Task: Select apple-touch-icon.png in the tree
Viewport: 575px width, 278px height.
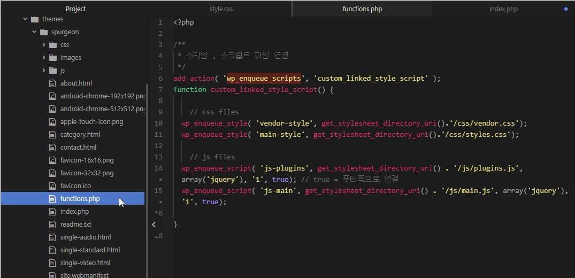Action: [x=91, y=122]
